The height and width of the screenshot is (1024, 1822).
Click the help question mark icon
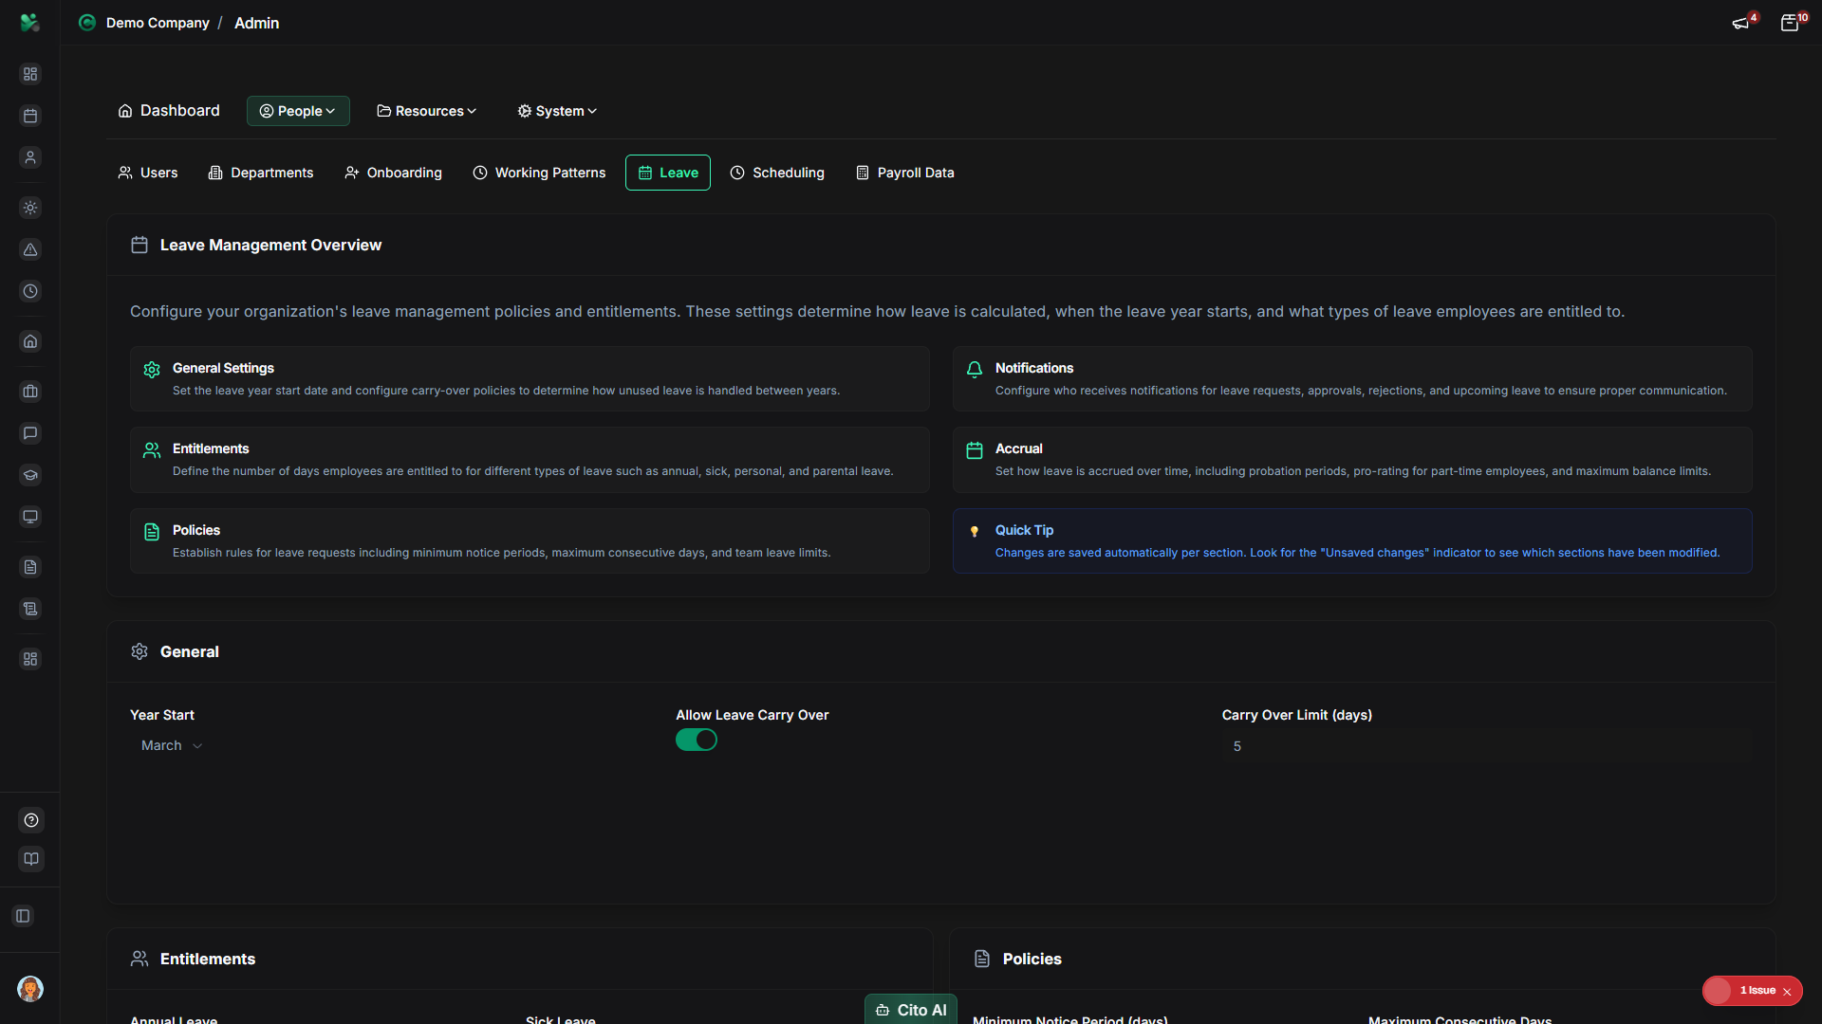click(x=30, y=820)
